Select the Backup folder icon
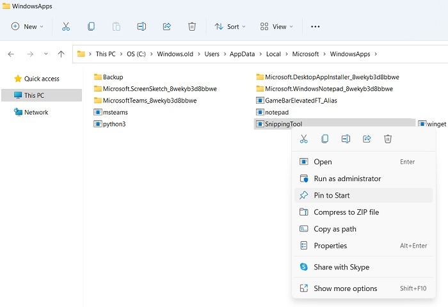Viewport: 448px width, 307px height. (98, 77)
